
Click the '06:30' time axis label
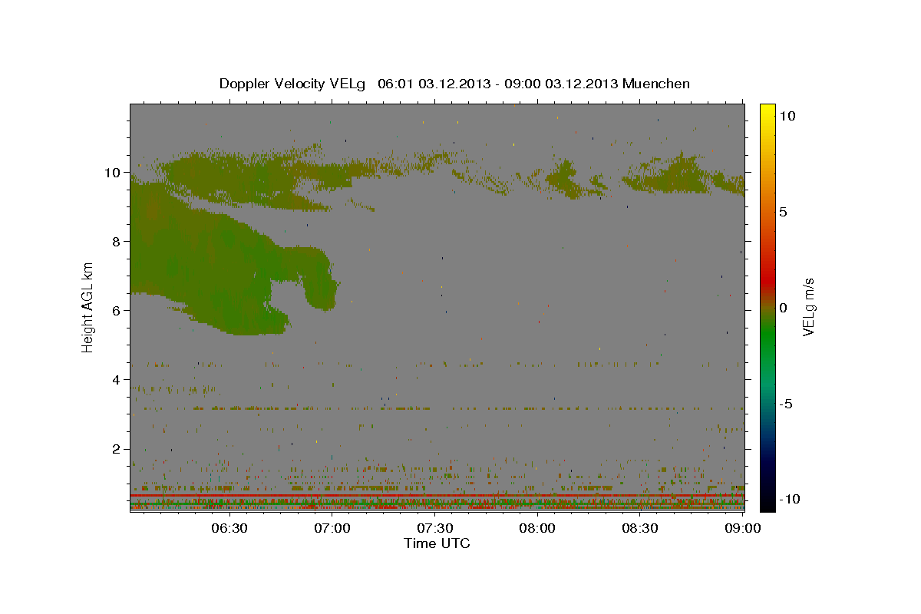(x=229, y=528)
